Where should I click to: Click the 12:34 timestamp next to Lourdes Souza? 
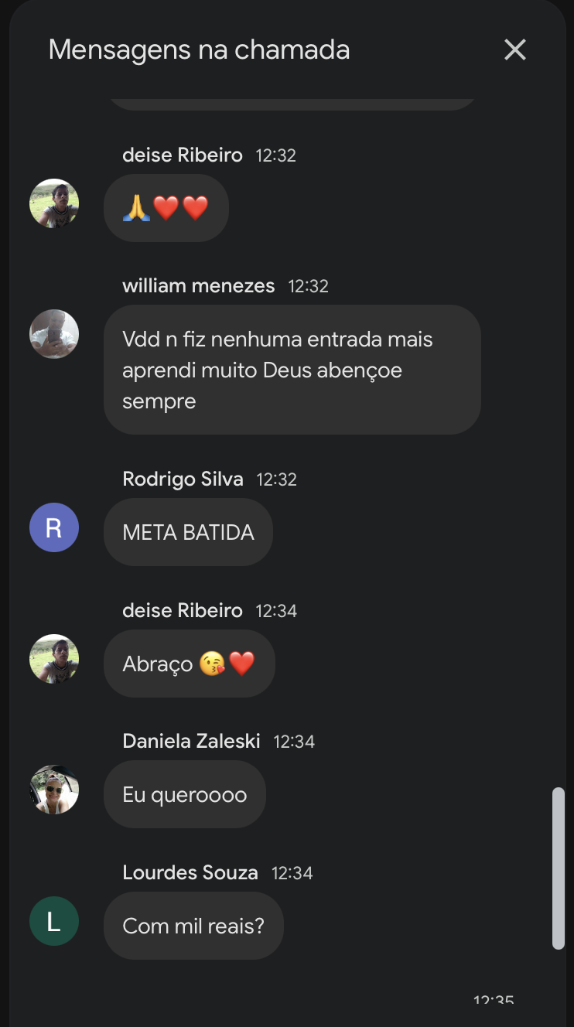[x=292, y=874]
